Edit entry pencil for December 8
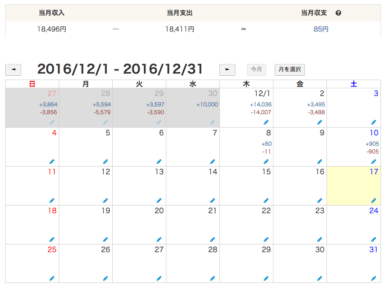 266,162
